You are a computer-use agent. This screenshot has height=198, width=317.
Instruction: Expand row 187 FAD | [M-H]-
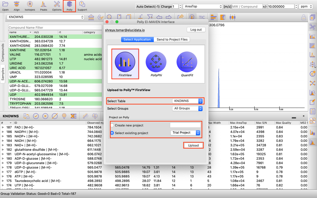click(3, 127)
